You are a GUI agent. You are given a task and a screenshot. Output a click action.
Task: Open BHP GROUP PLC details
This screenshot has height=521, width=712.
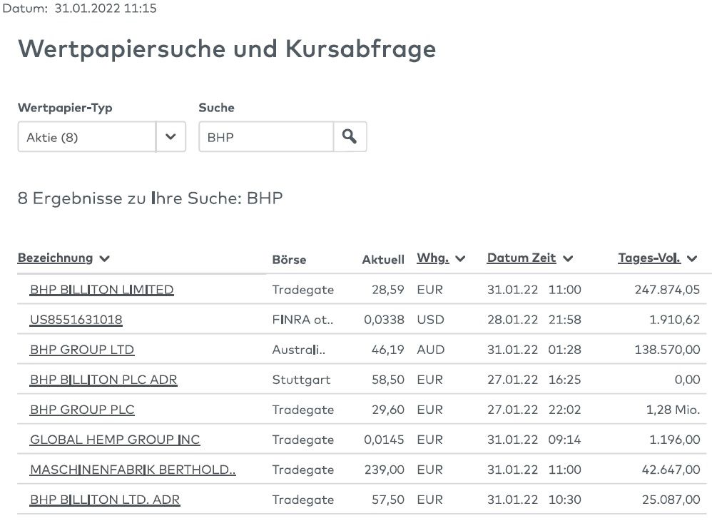[81, 409]
